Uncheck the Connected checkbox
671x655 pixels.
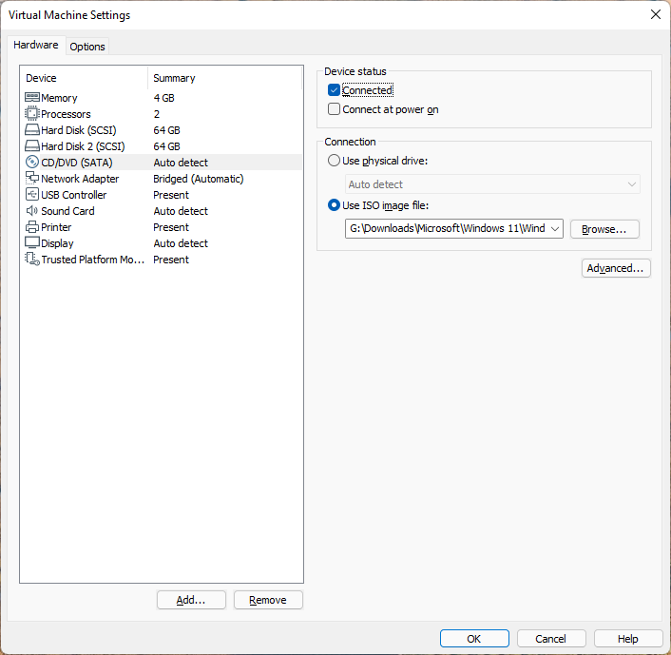(x=334, y=90)
